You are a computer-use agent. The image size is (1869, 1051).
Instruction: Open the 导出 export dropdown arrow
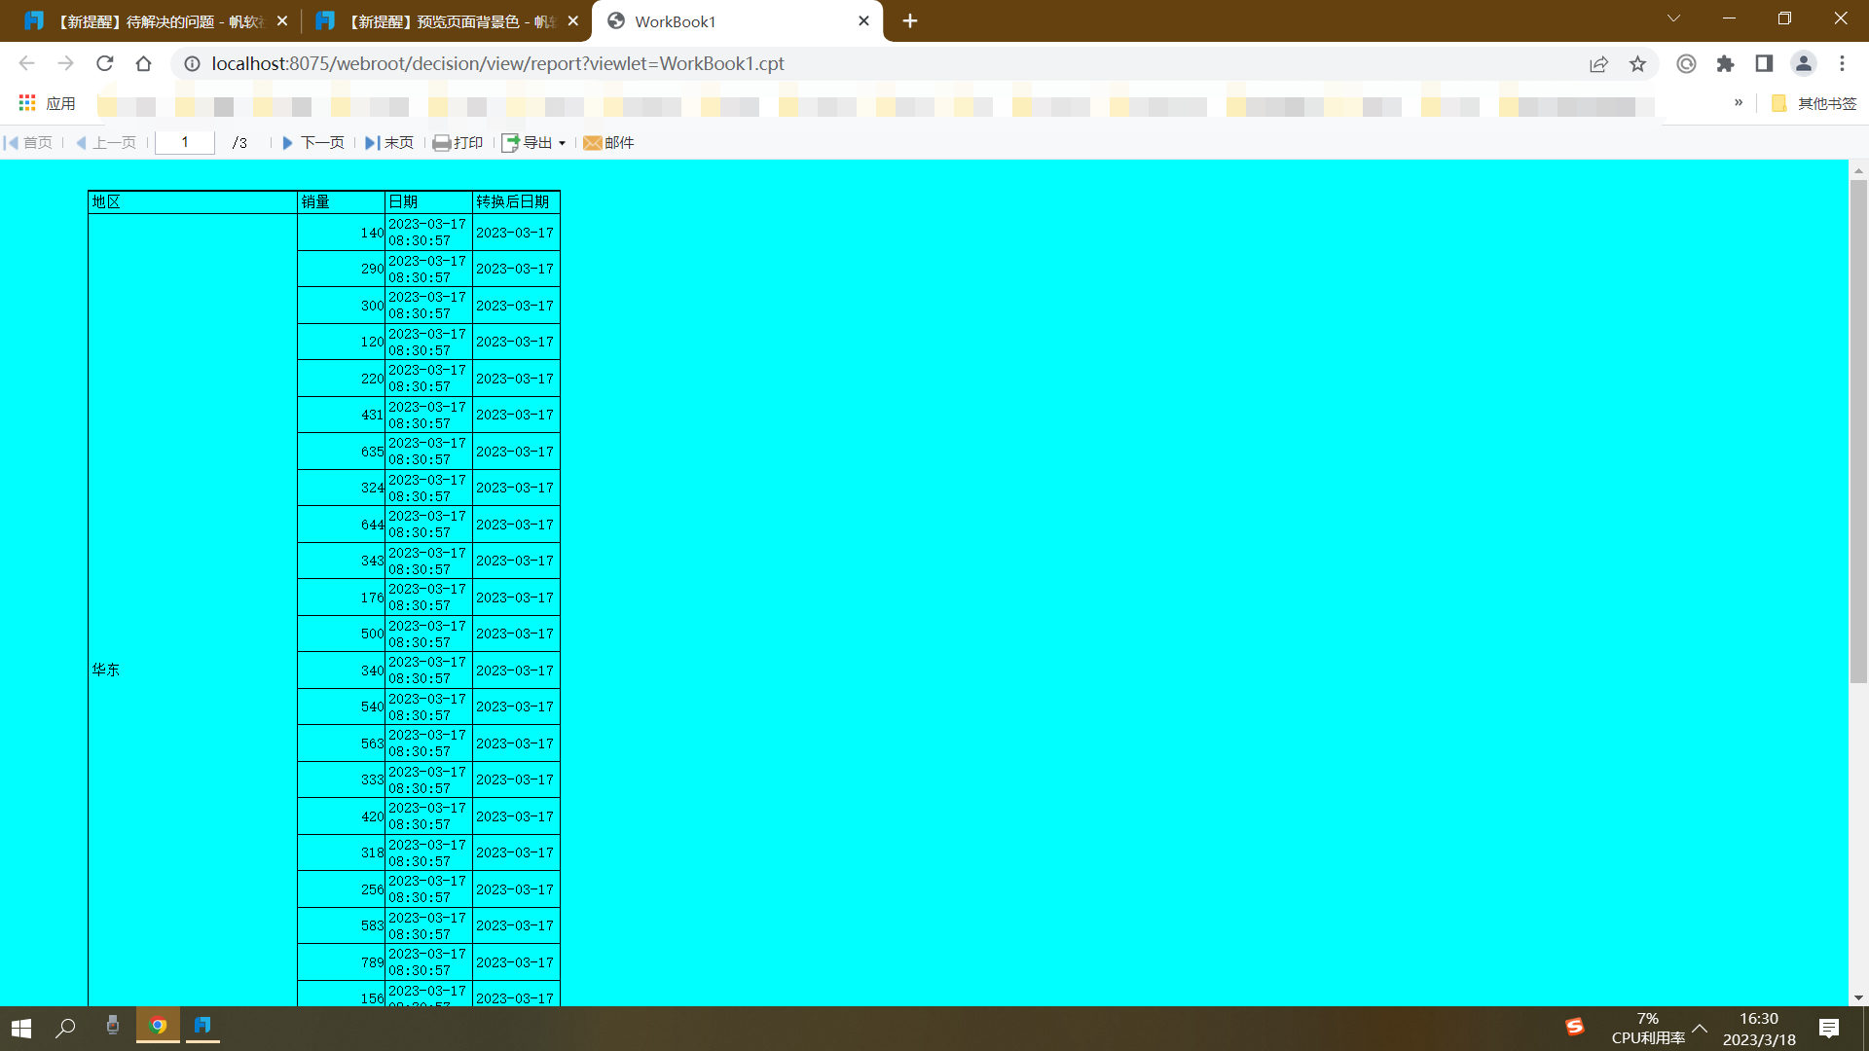(562, 144)
